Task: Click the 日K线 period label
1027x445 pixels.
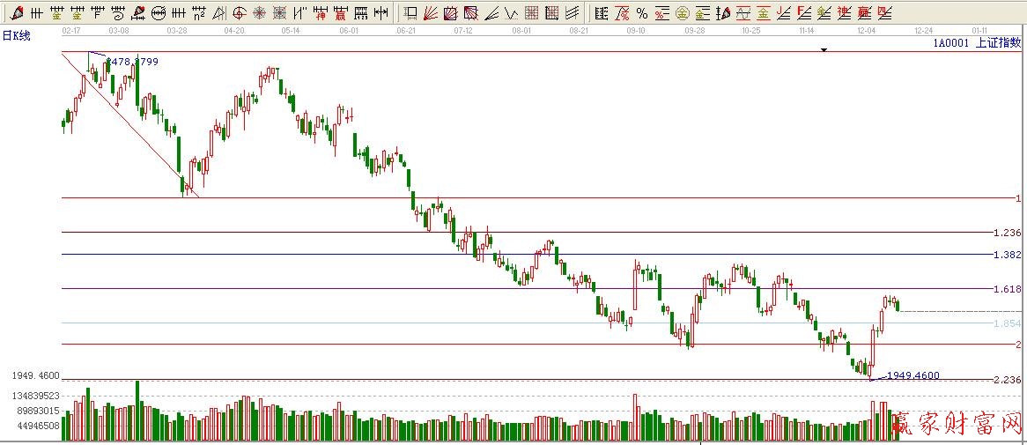Action: pos(15,35)
